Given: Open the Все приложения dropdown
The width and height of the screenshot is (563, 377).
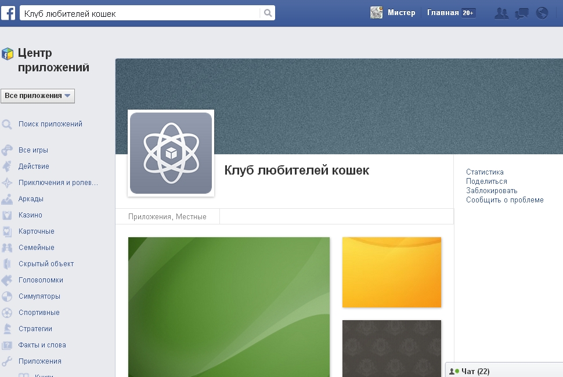Looking at the screenshot, I should (38, 96).
